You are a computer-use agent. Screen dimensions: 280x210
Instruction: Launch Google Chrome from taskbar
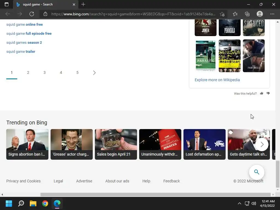(45, 203)
